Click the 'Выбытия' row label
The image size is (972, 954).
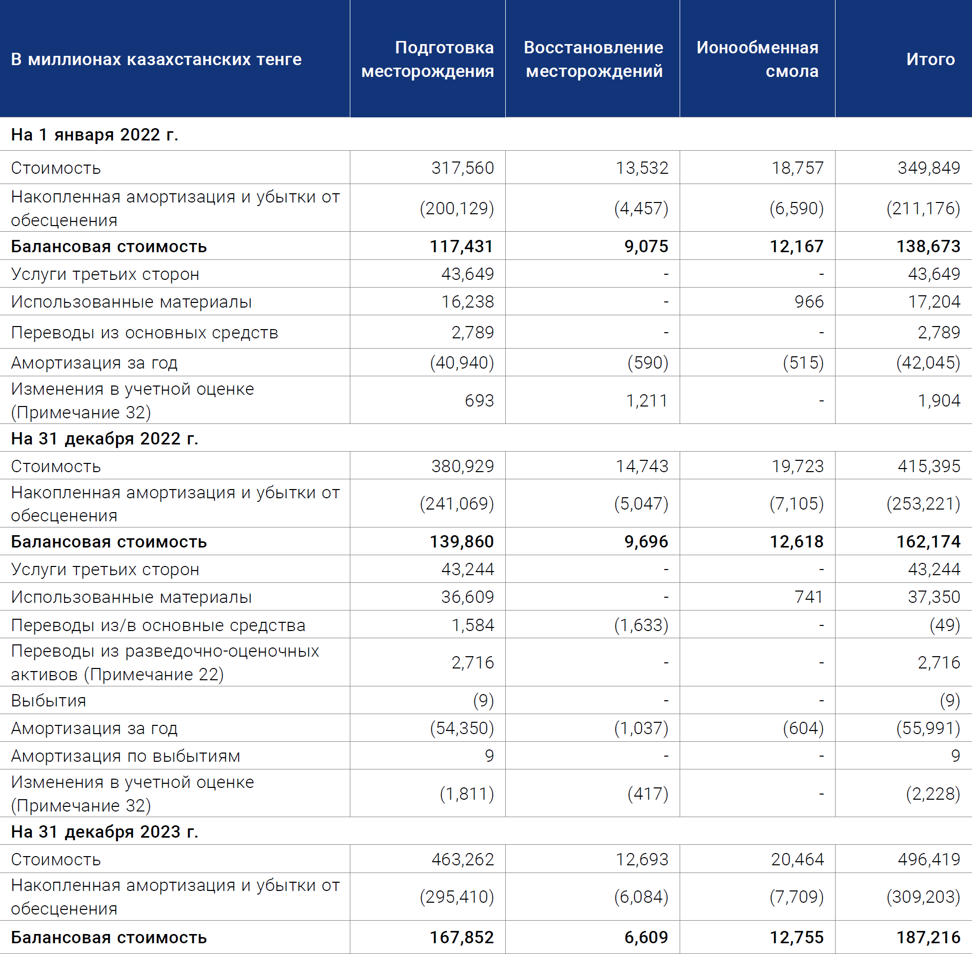(x=49, y=701)
